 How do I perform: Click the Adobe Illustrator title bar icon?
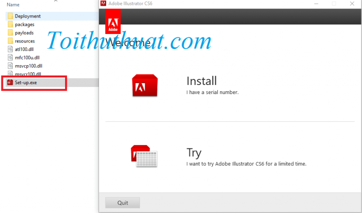103,3
